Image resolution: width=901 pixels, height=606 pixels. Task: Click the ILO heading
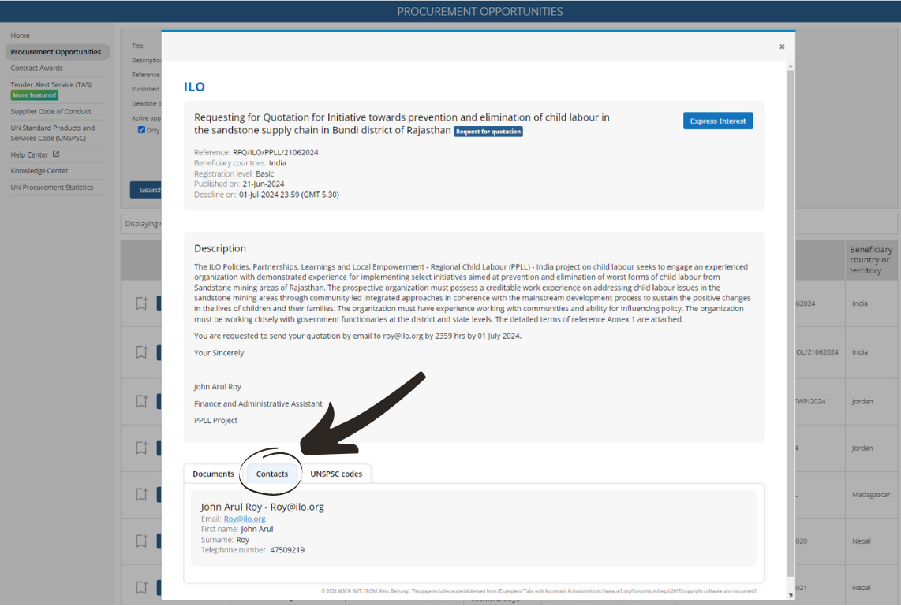194,87
